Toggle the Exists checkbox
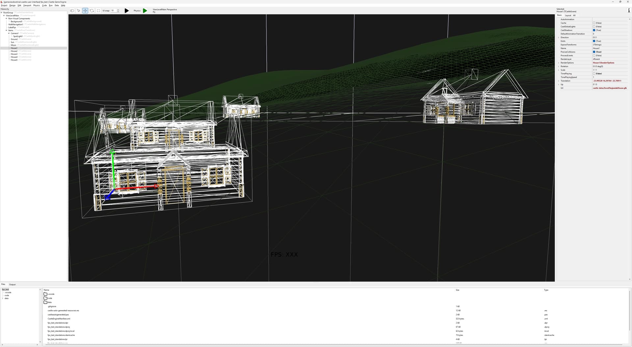The image size is (632, 347). coord(594,41)
